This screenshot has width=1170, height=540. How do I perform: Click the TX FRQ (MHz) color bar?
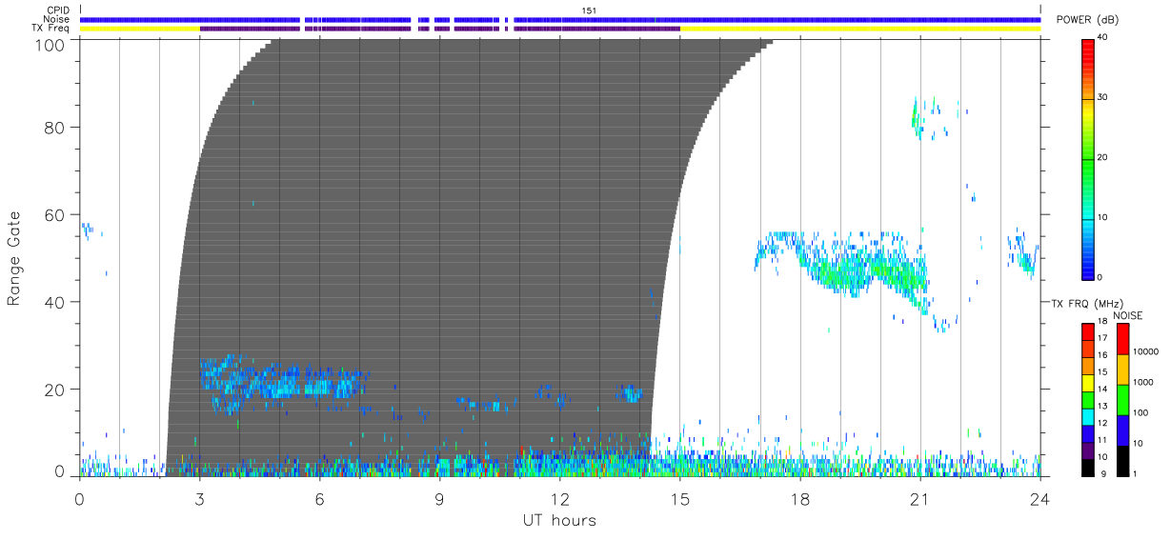(x=1088, y=398)
